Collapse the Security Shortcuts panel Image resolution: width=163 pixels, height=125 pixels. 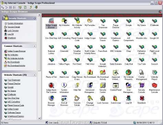[35, 18]
